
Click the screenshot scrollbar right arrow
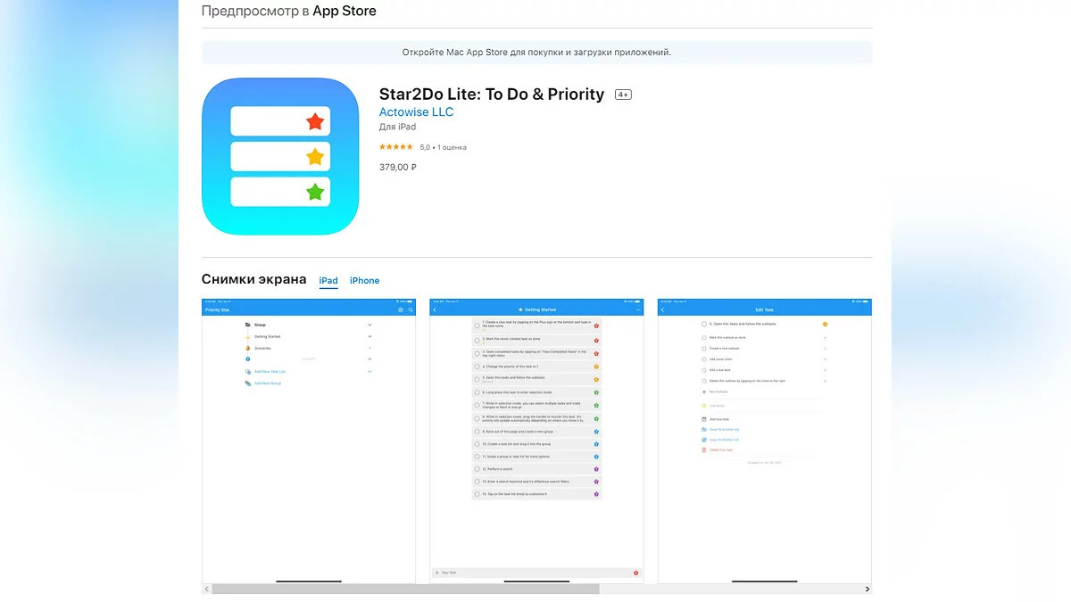868,590
